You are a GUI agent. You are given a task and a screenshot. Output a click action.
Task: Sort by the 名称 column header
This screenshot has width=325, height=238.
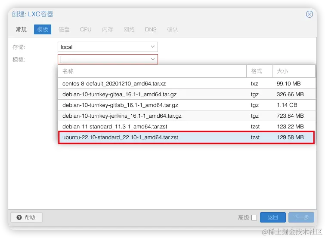pyautogui.click(x=152, y=71)
